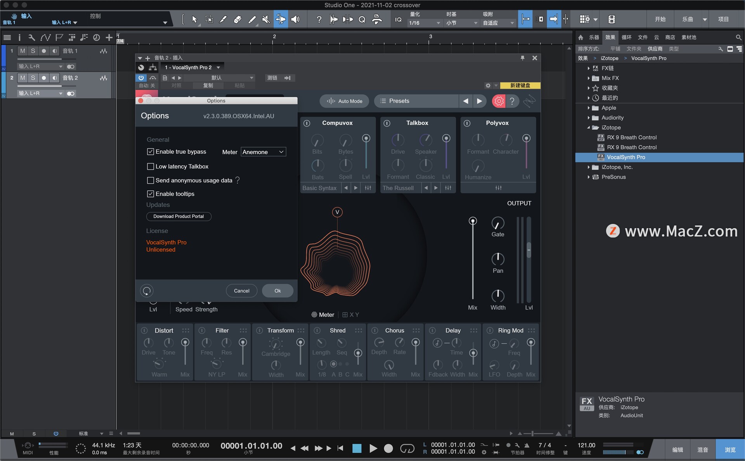Open 商店 browser tab
The image size is (745, 461).
click(670, 38)
